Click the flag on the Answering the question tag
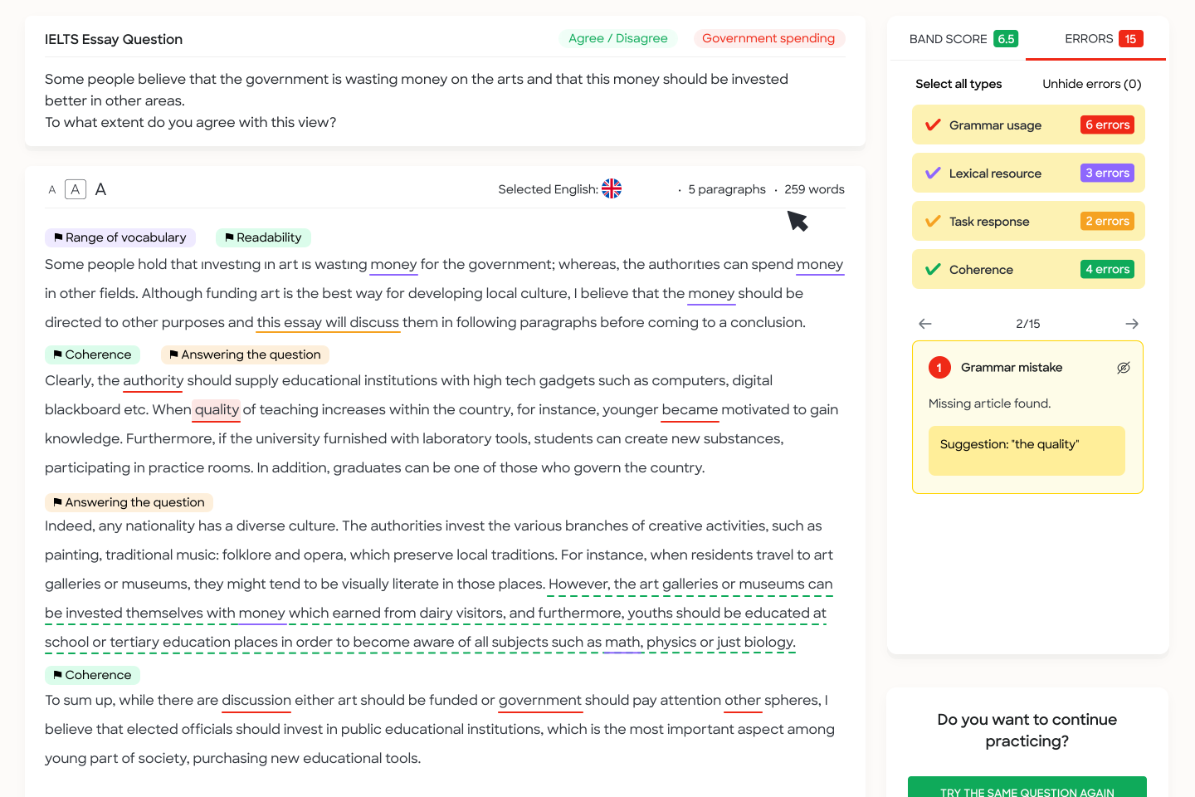Viewport: 1195px width, 797px height. pyautogui.click(x=175, y=354)
